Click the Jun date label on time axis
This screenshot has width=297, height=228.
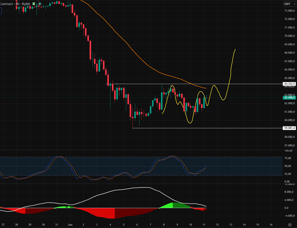point(70,225)
